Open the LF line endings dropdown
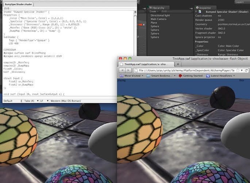The width and height of the screenshot is (250, 183). tap(42, 101)
